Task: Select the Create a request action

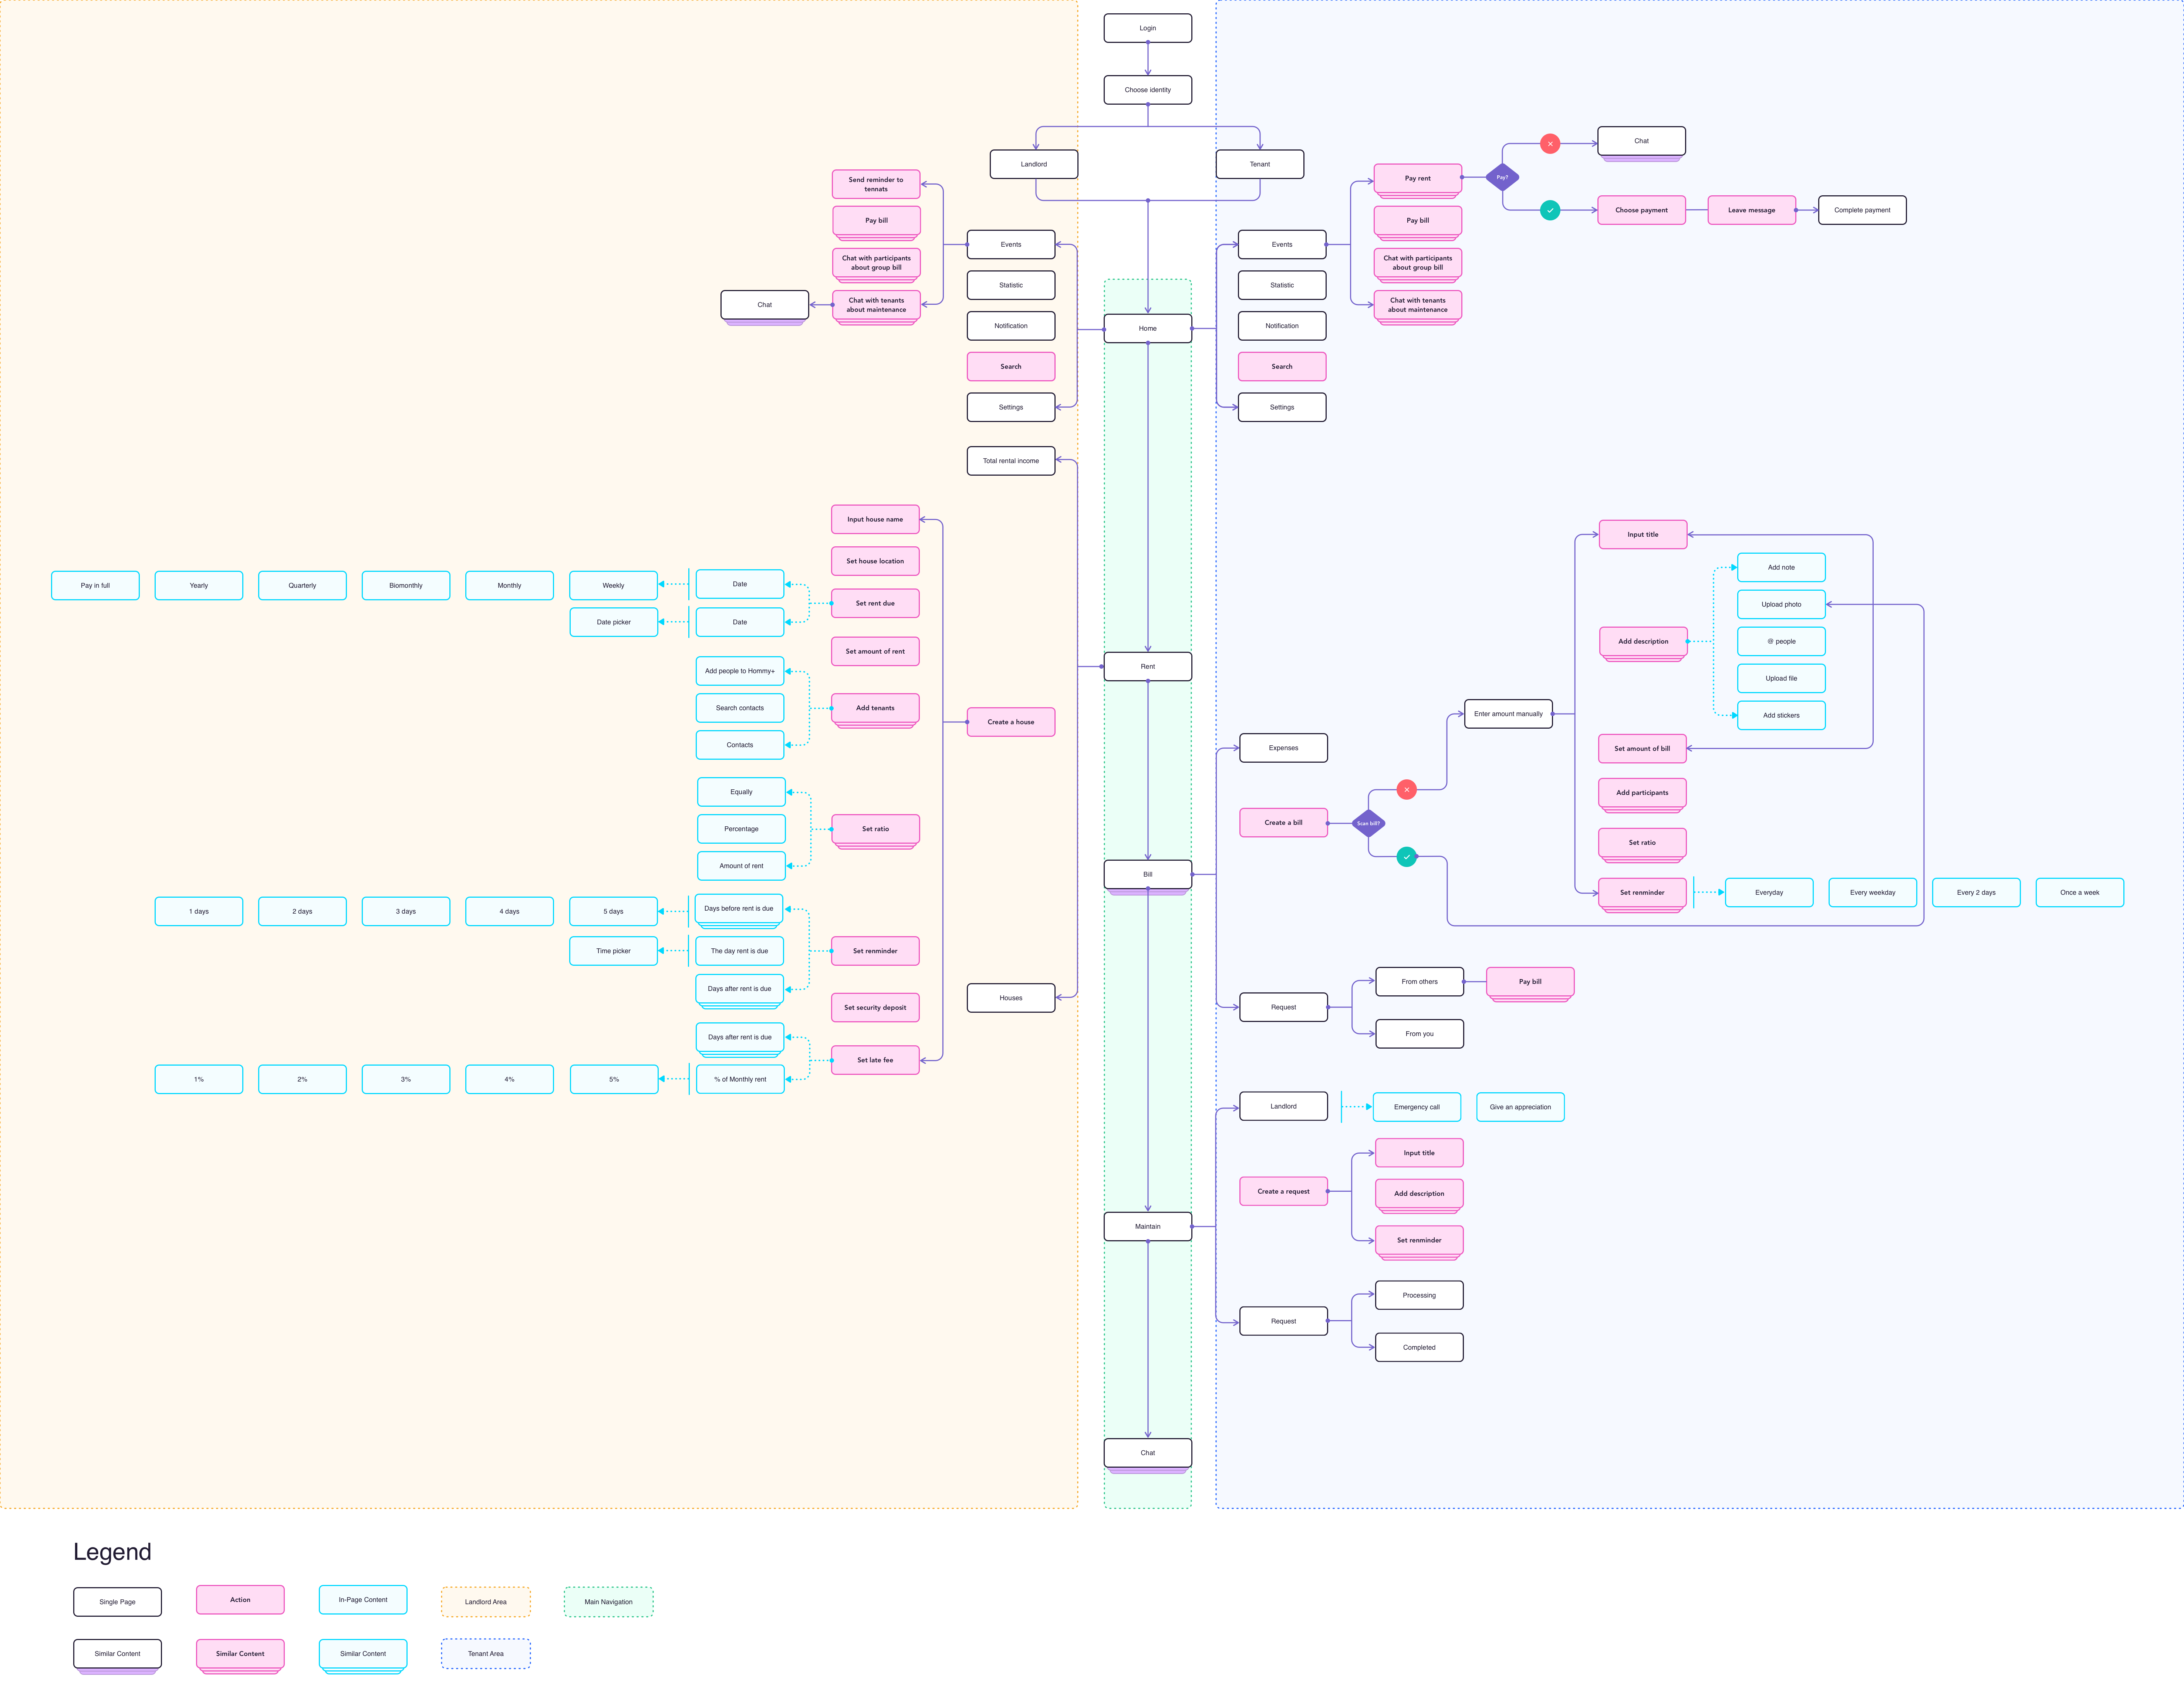Action: [1284, 1191]
